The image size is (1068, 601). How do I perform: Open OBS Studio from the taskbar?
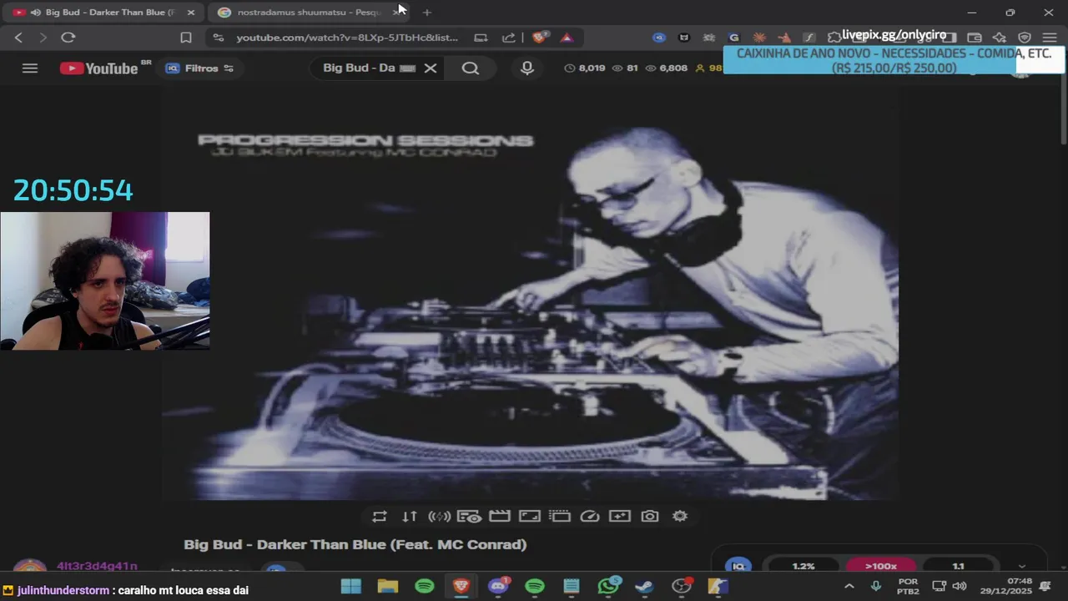[683, 587]
